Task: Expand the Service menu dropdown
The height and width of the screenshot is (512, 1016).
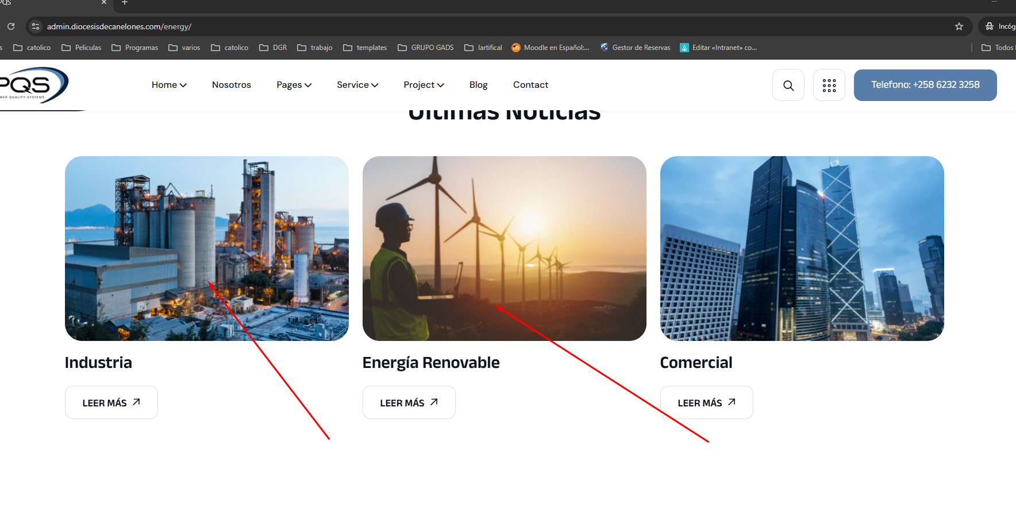Action: click(x=357, y=85)
